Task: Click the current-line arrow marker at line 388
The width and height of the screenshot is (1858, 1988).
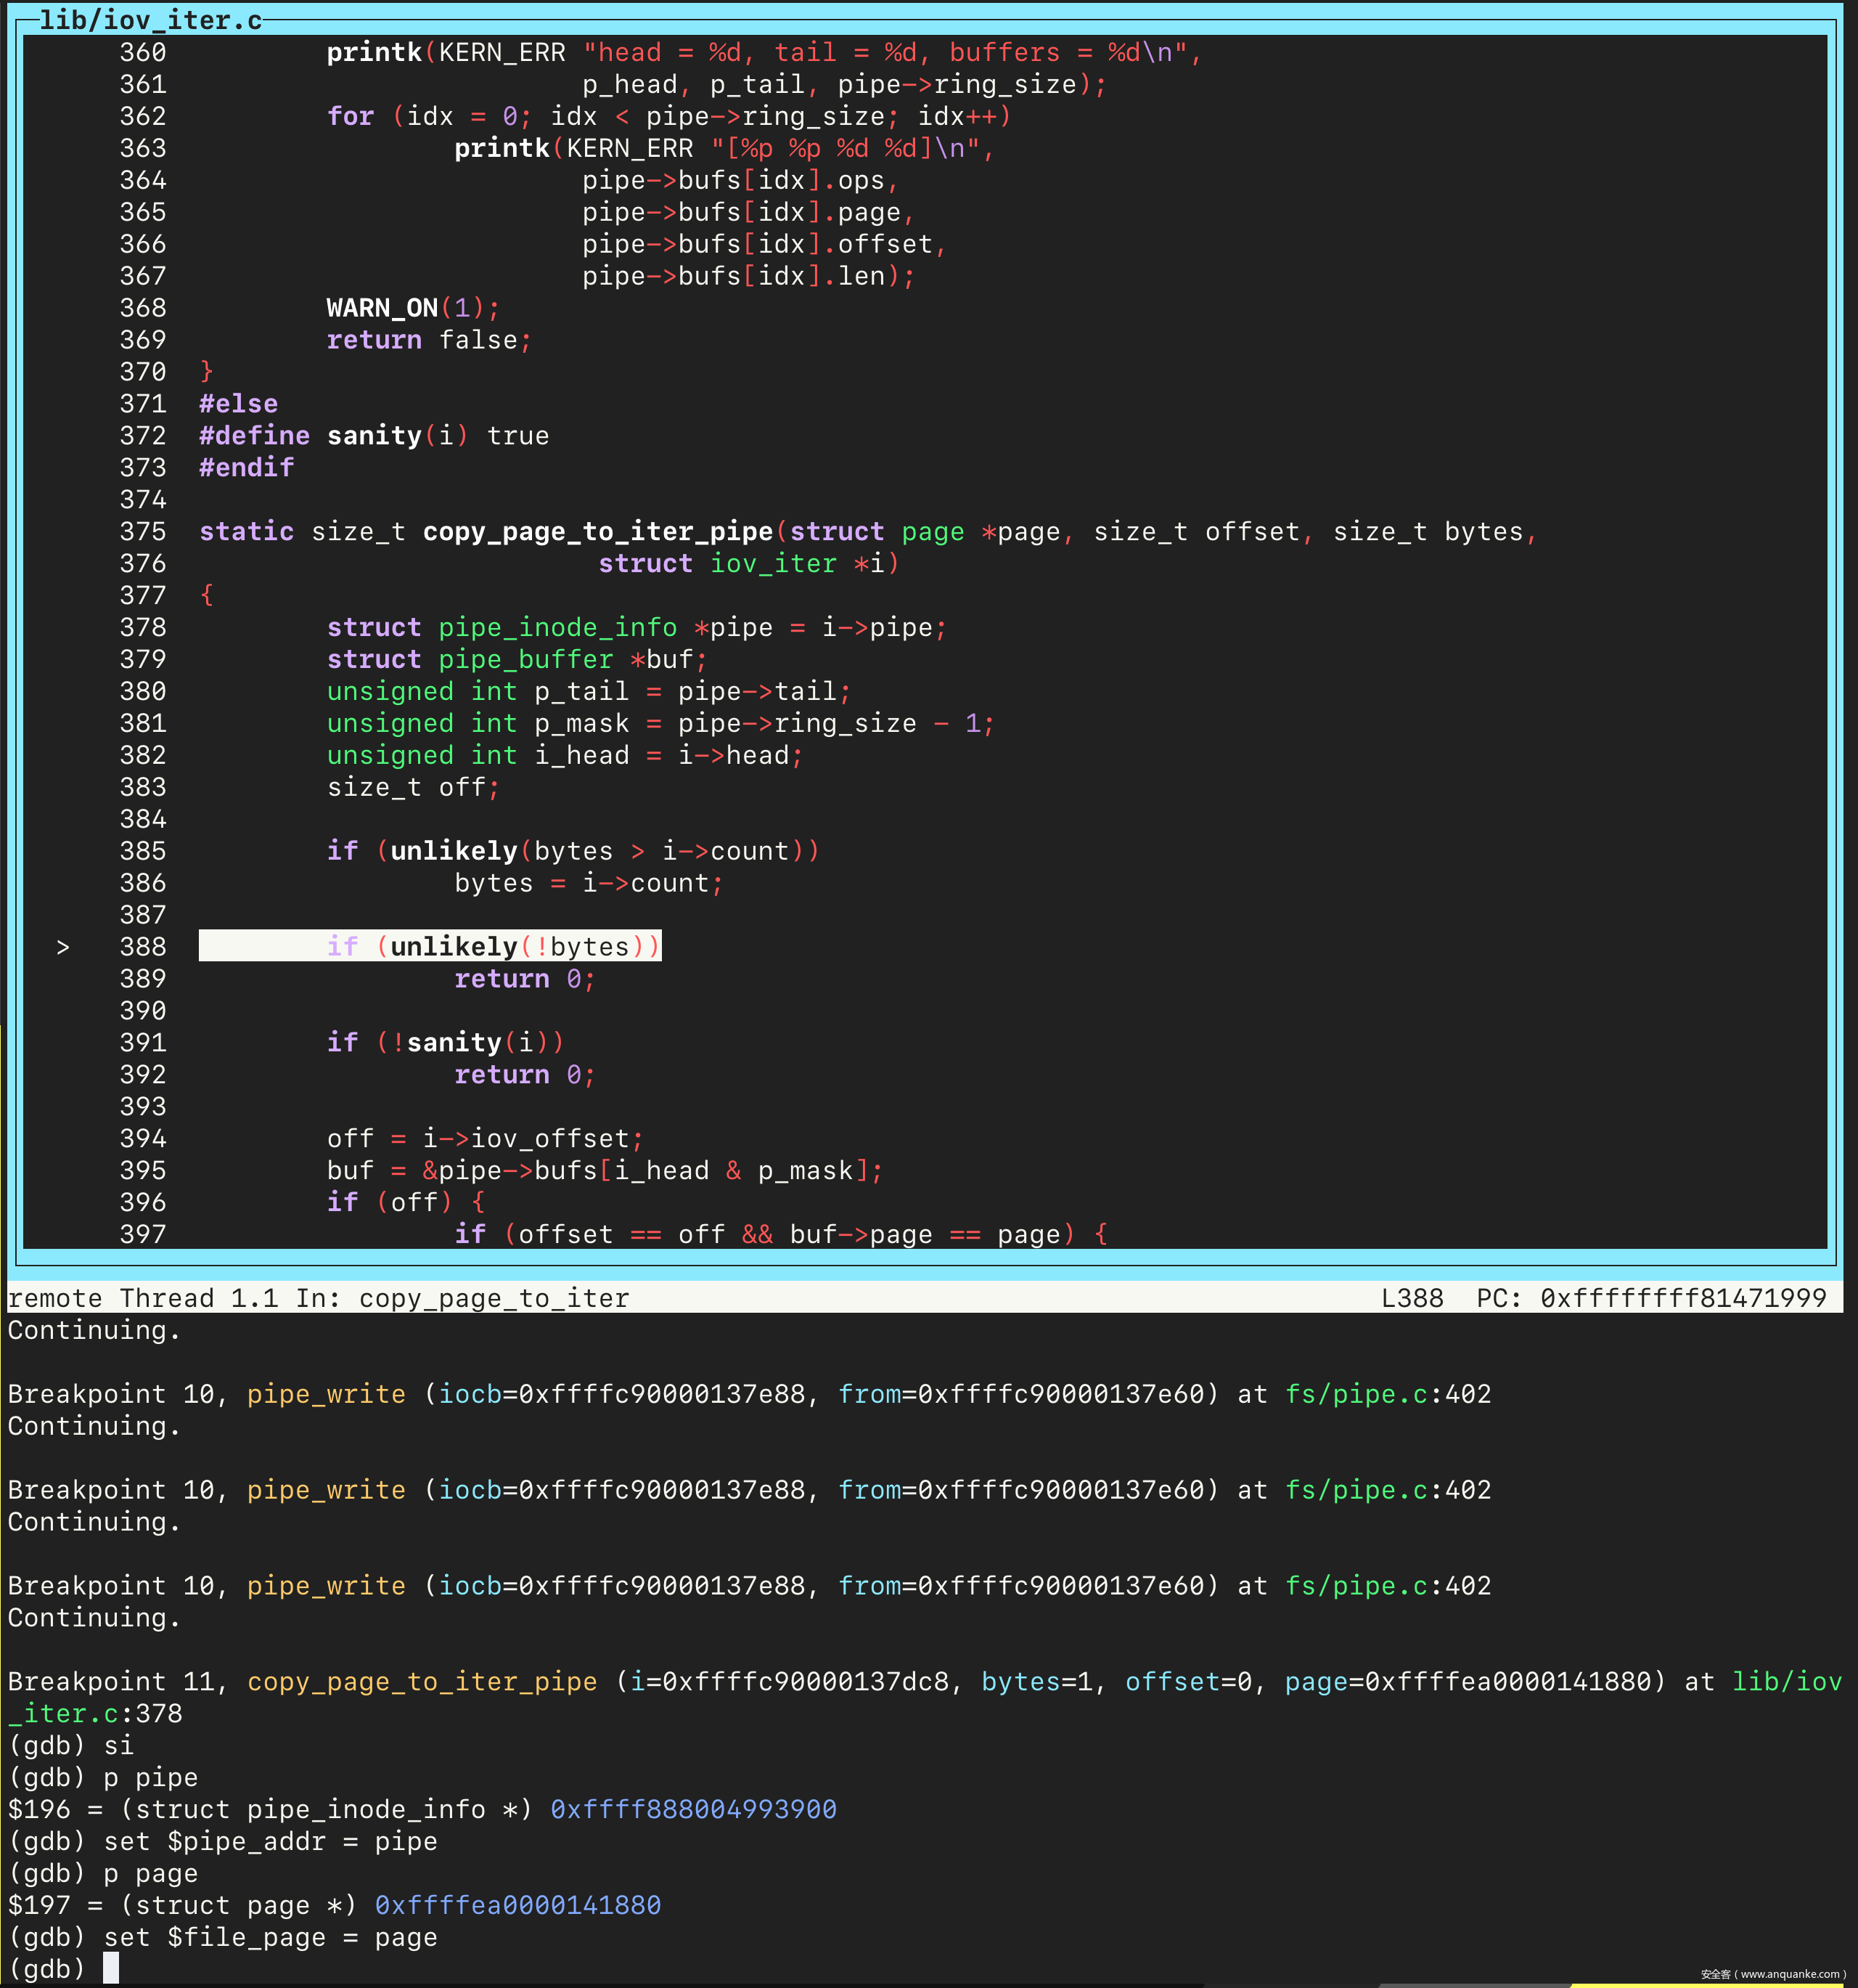Action: click(x=63, y=947)
